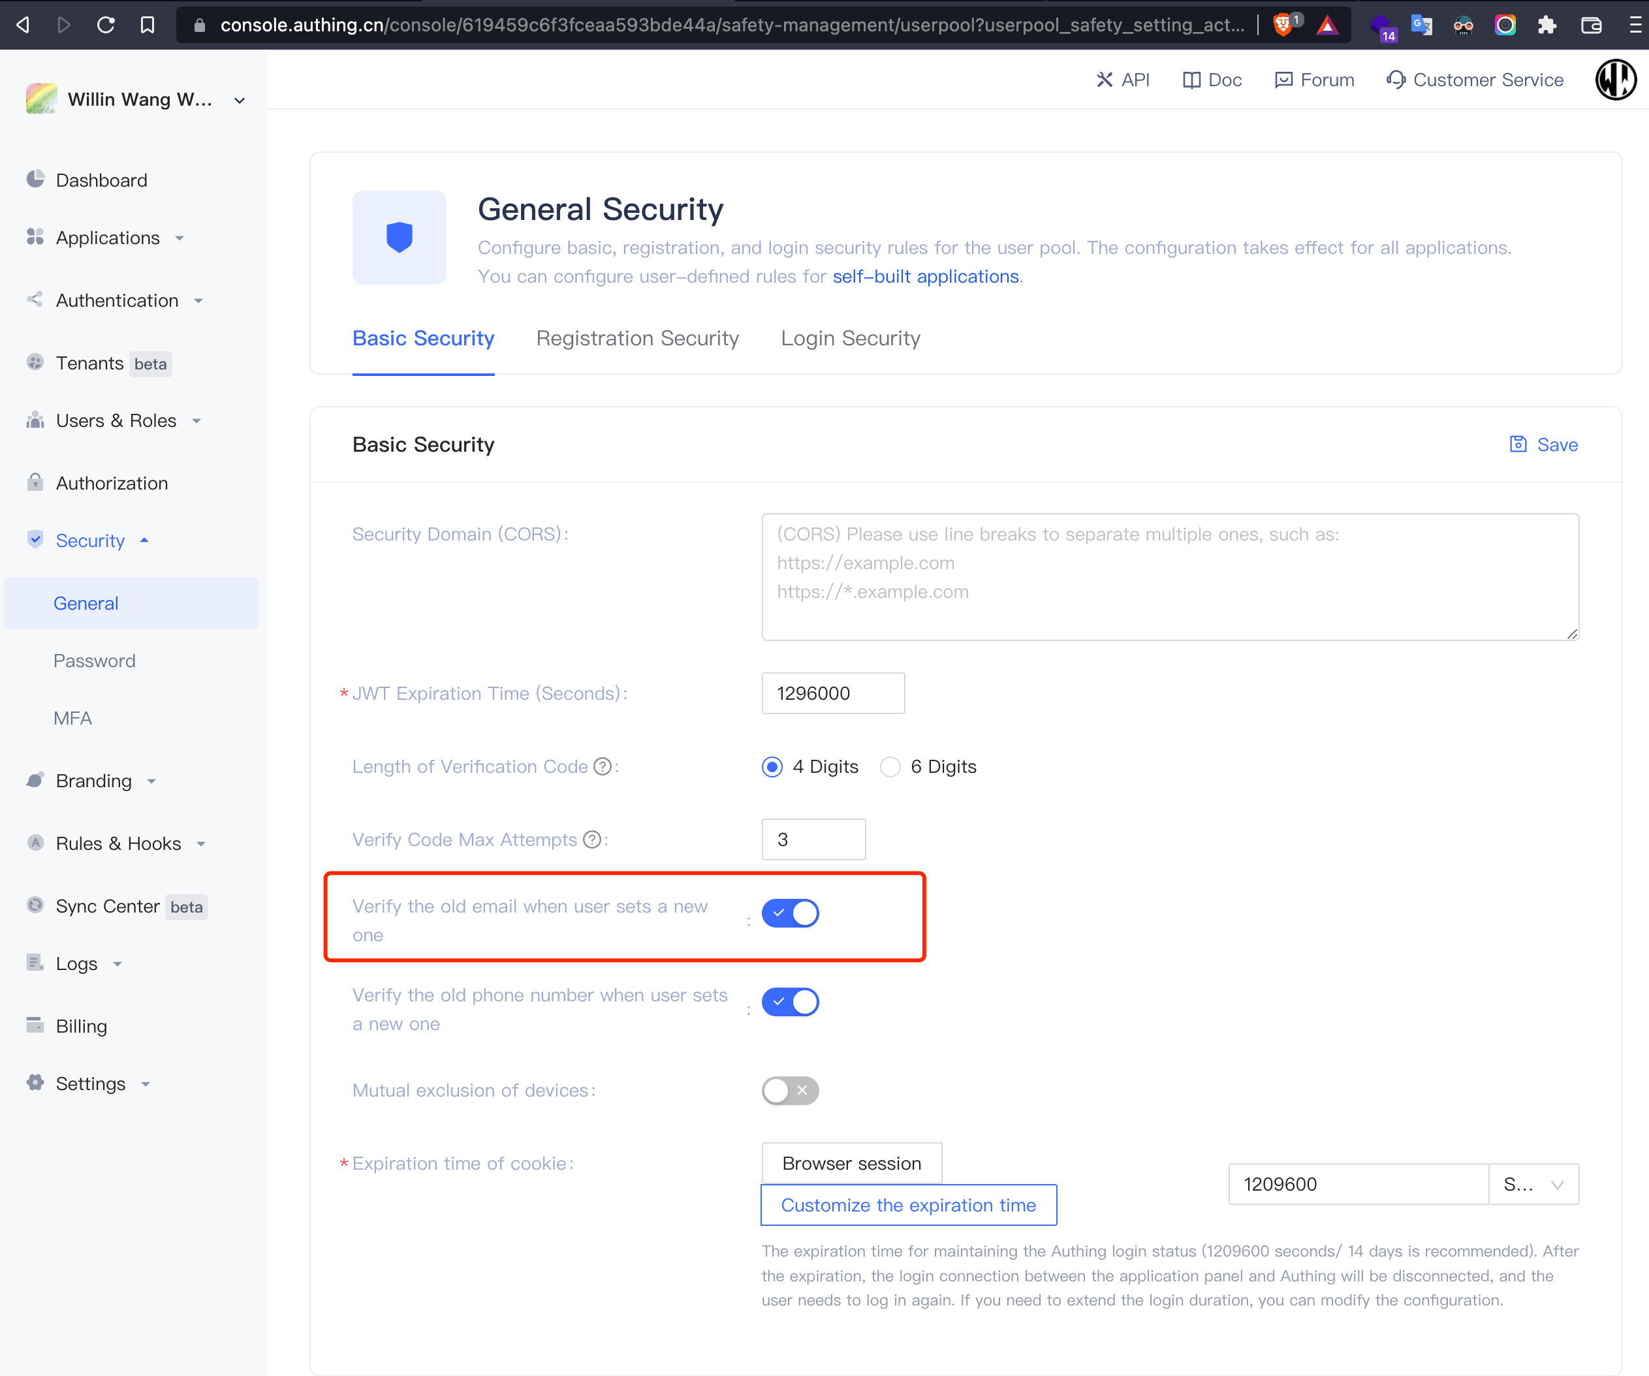
Task: Click the JWT Expiration Time input field
Action: 832,693
